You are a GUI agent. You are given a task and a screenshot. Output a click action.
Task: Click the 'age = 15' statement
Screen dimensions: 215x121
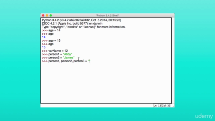click(54, 41)
